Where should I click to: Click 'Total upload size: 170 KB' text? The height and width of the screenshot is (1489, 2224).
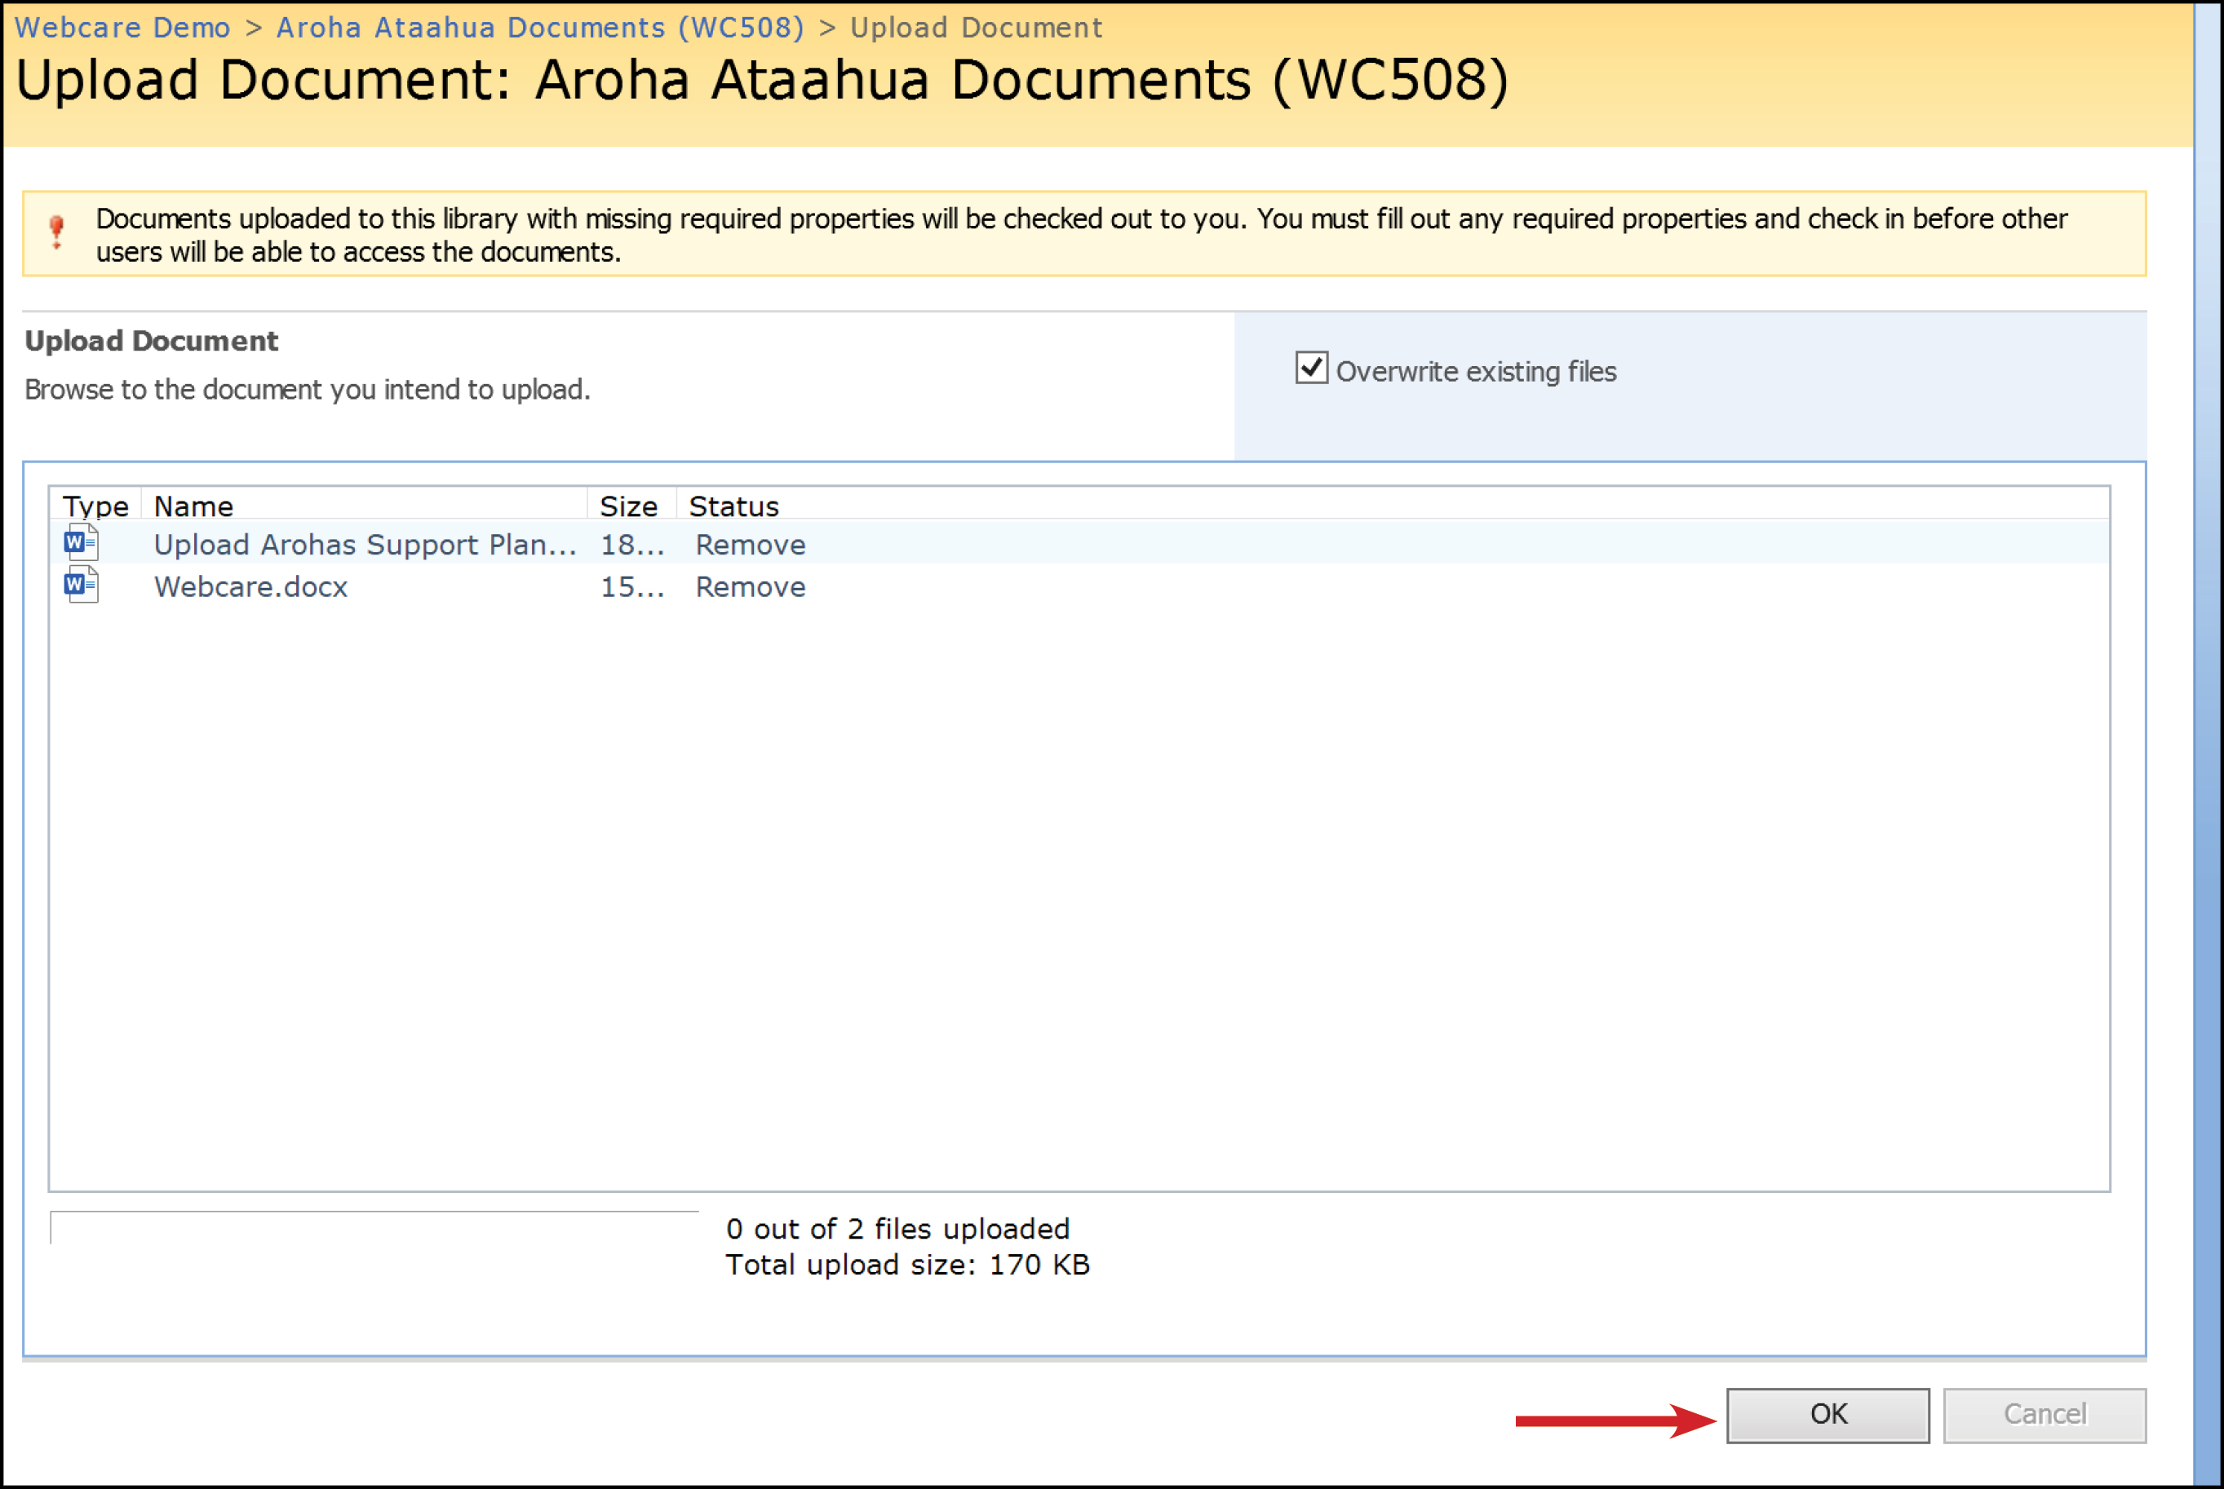point(907,1265)
